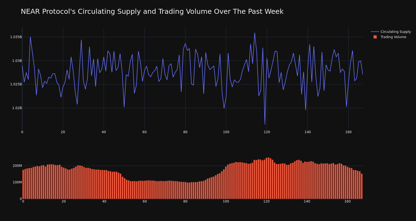
Task: Click x-axis label 80 on supply chart
Action: (185, 132)
